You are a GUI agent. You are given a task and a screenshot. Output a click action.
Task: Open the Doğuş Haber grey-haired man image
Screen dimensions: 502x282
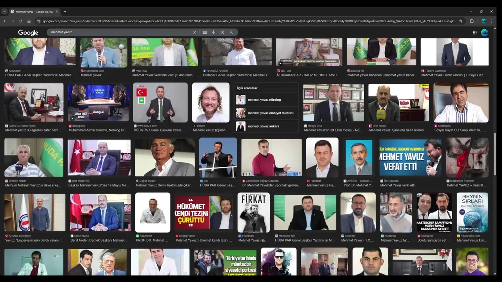[165, 157]
